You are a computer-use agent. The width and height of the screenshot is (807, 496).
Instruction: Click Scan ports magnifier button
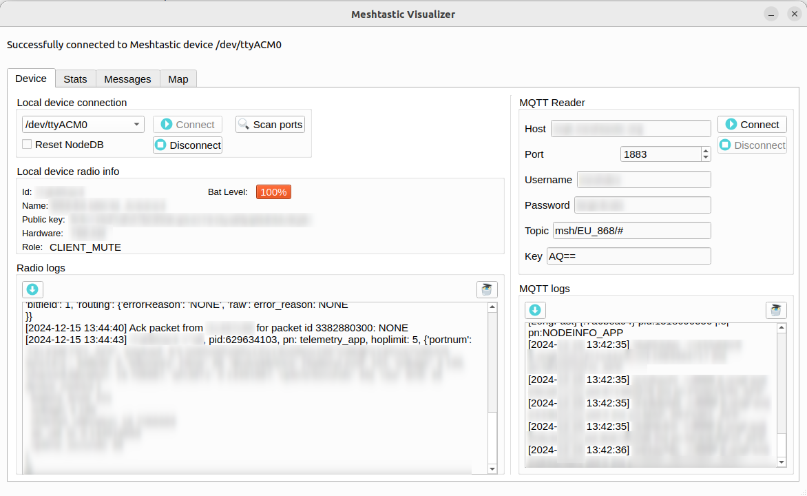pyautogui.click(x=270, y=125)
